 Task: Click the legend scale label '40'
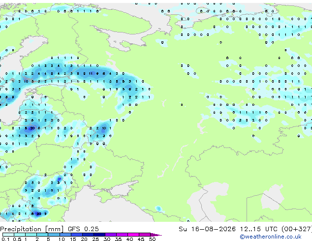[x=129, y=239]
